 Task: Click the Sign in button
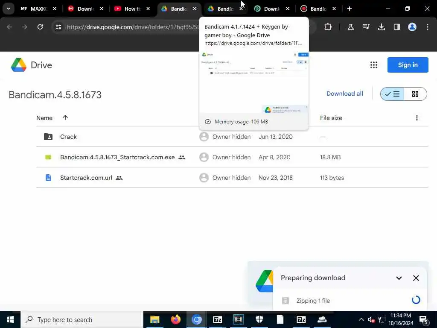(408, 65)
